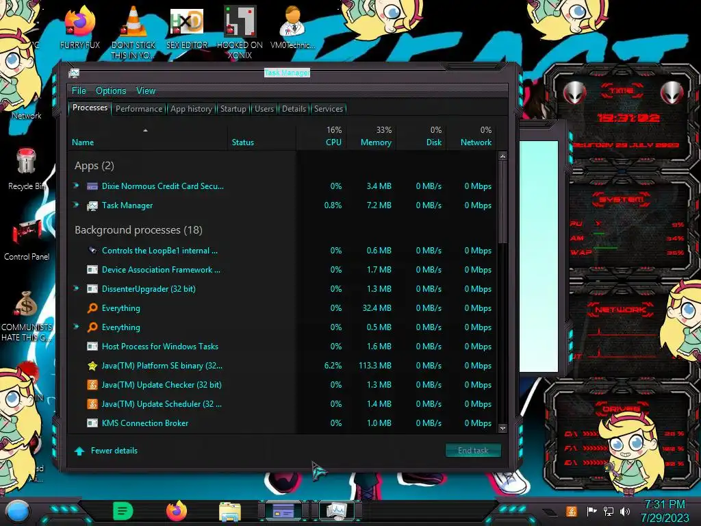Screen dimensions: 701x526
Task: Select Device Association Framework process
Action: pyautogui.click(x=284, y=270)
